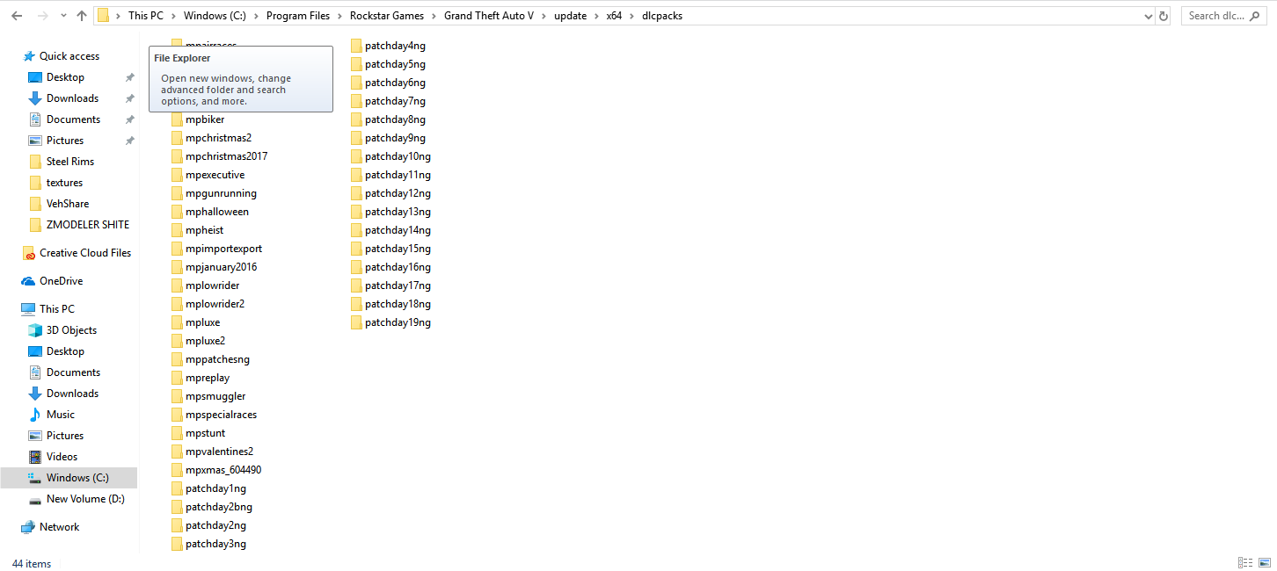Select the mplowrider2 folder icon
Image resolution: width=1277 pixels, height=571 pixels.
177,304
